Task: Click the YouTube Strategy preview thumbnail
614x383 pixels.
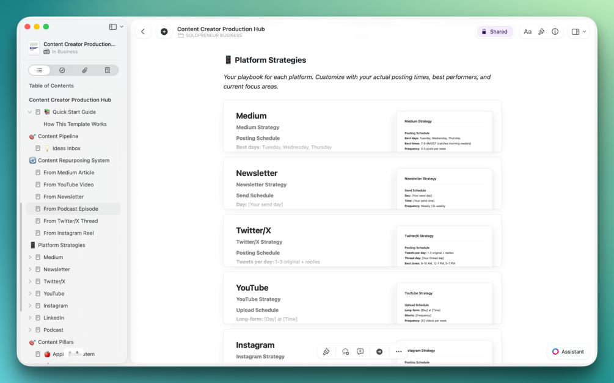Action: click(444, 304)
